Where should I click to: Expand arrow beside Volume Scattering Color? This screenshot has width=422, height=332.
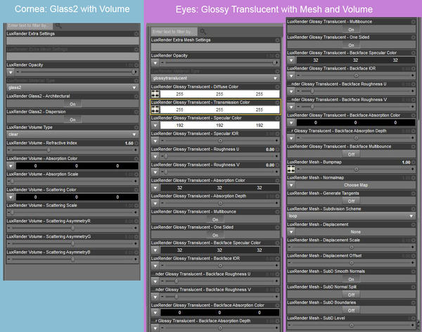(x=11, y=197)
